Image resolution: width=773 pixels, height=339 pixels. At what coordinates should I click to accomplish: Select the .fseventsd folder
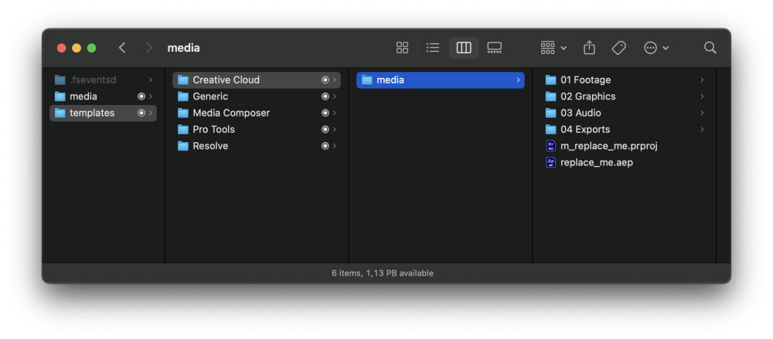pyautogui.click(x=92, y=80)
